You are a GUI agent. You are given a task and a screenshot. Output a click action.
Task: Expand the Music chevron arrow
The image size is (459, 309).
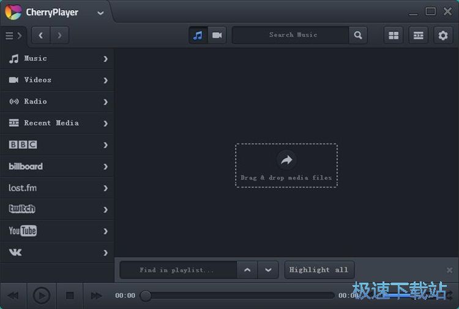tap(105, 59)
